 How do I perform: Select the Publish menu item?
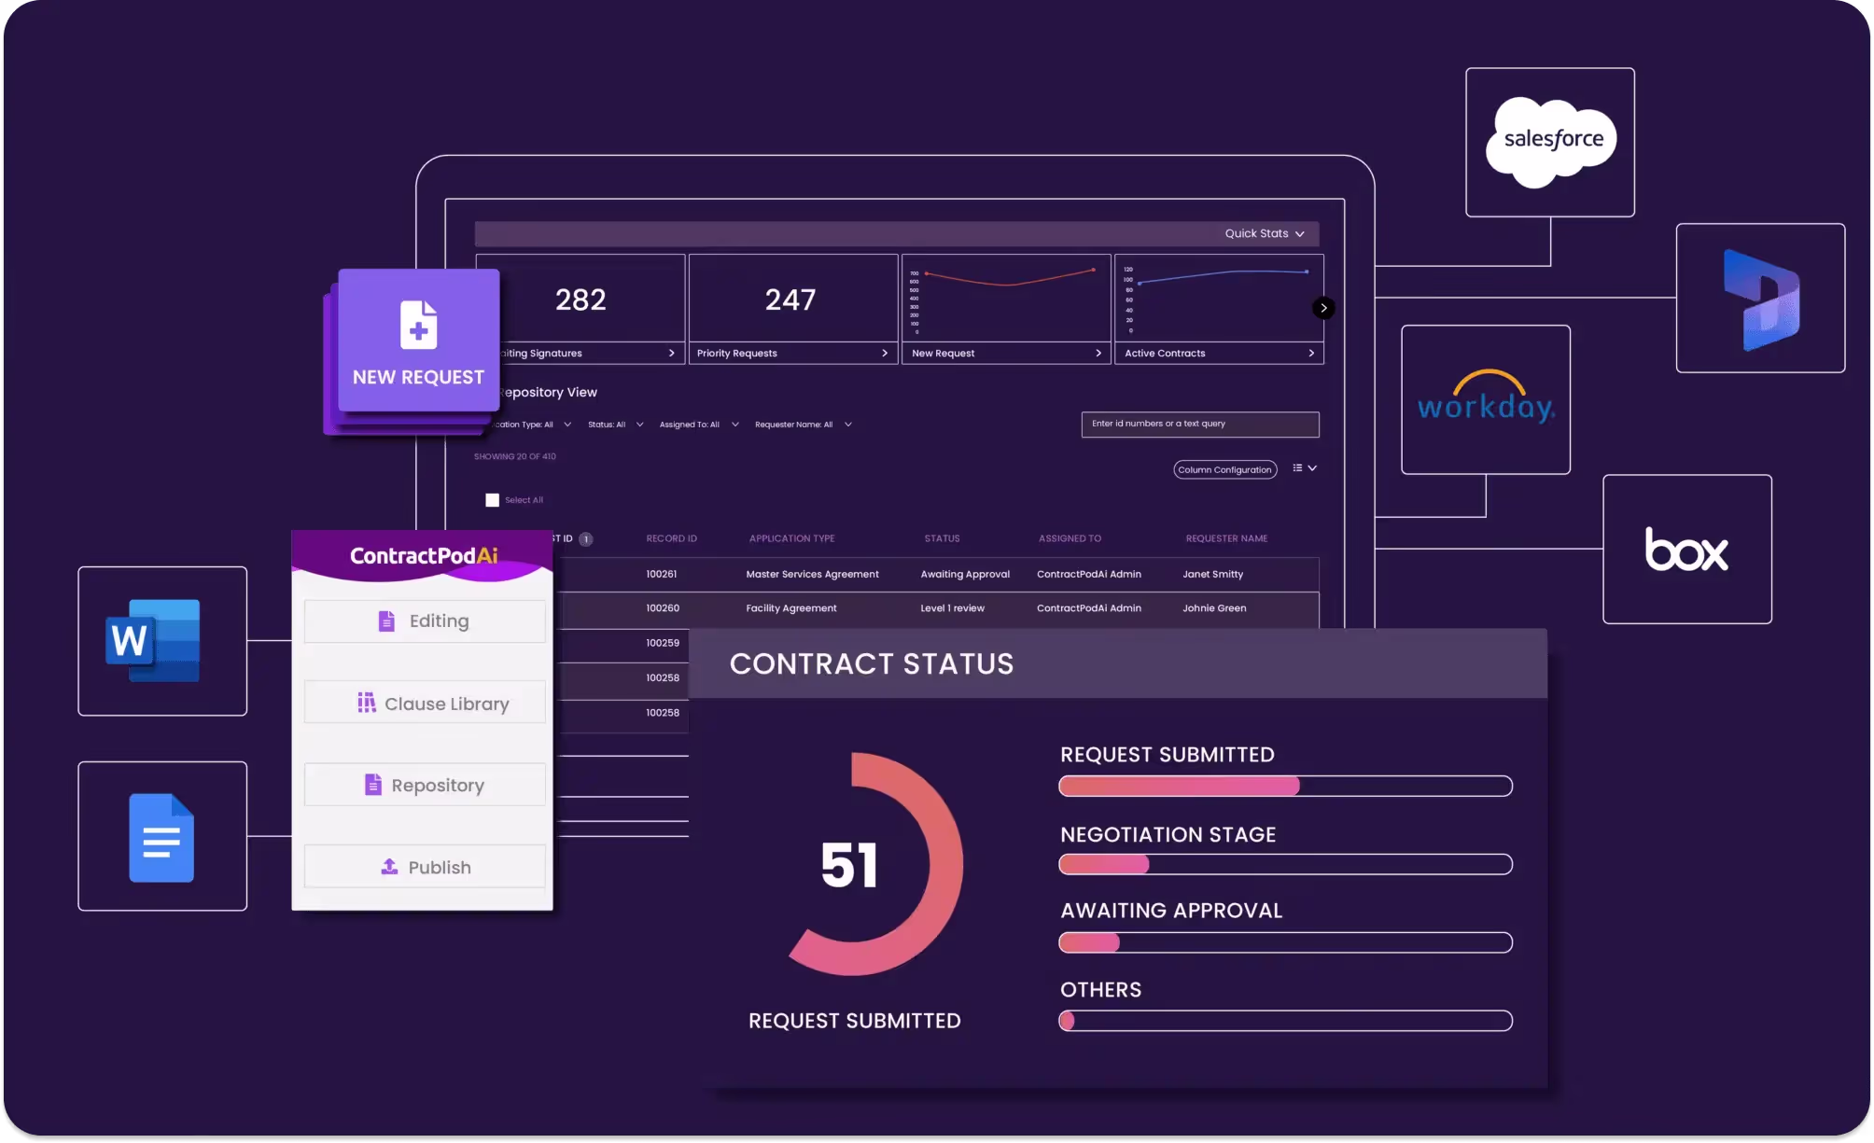[x=425, y=867]
